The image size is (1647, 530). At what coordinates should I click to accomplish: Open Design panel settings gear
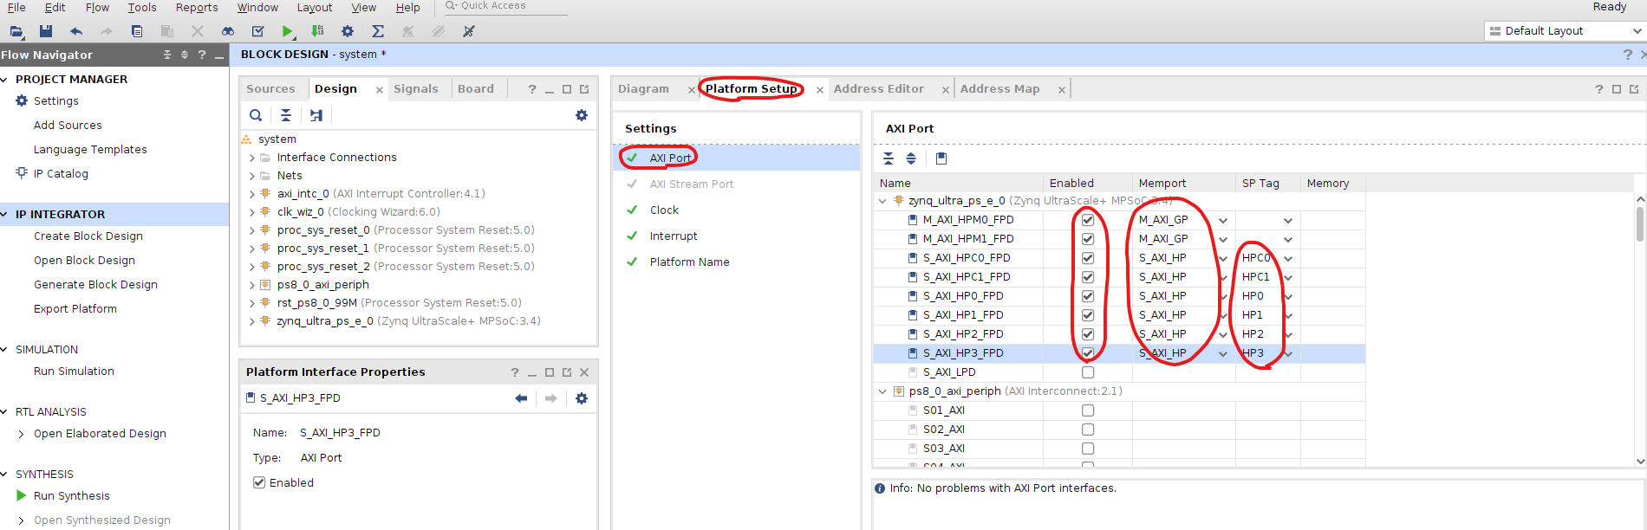pos(582,115)
